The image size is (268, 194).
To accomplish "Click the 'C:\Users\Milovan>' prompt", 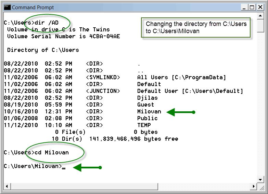I will (33, 166).
